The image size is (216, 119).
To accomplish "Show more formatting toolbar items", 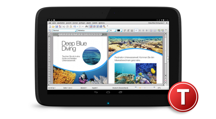I will [x=166, y=30].
